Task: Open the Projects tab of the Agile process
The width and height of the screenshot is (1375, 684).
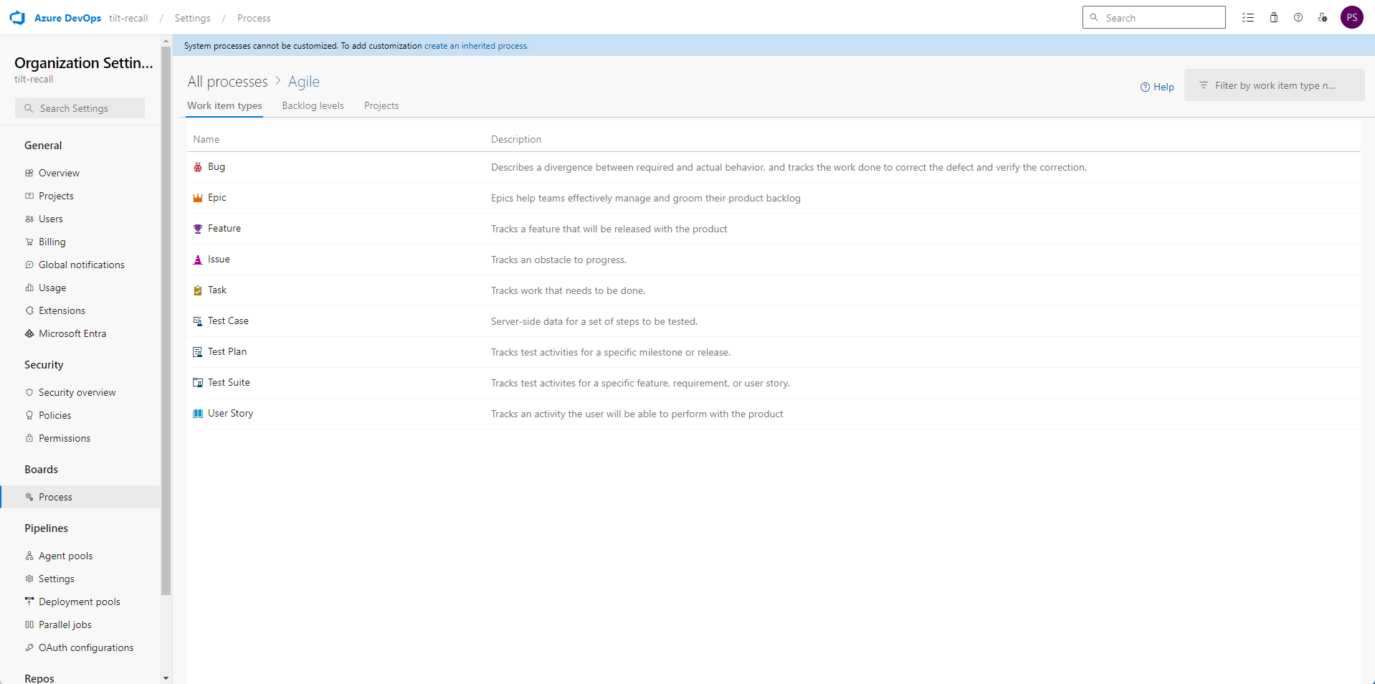Action: click(x=381, y=105)
